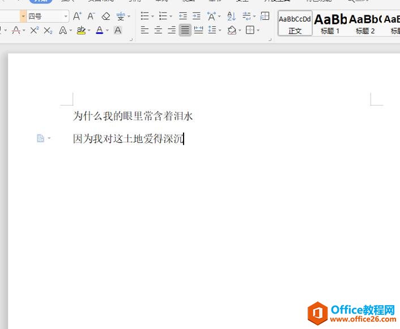Click the font color button
Image resolution: width=400 pixels, height=329 pixels.
[x=100, y=30]
